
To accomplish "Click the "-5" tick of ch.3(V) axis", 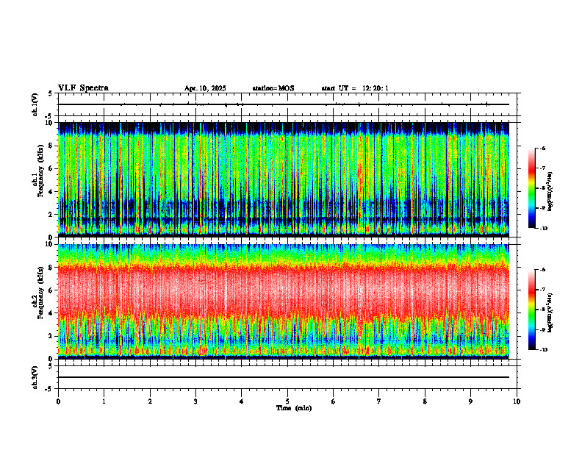I will (49, 389).
